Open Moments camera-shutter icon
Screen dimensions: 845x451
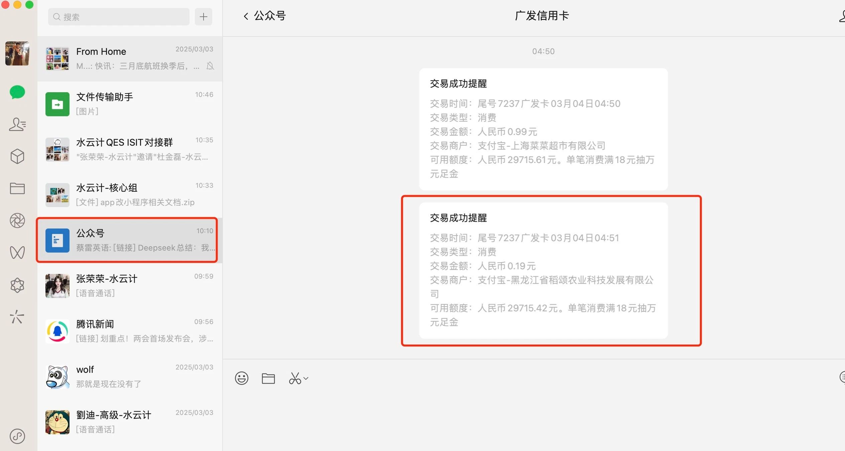[17, 220]
